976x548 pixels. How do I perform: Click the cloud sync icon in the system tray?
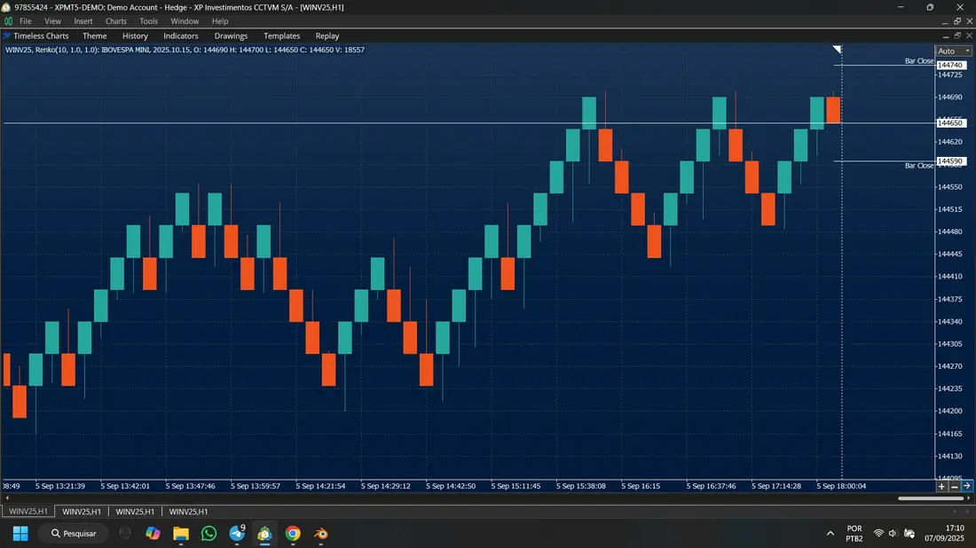[x=909, y=534]
